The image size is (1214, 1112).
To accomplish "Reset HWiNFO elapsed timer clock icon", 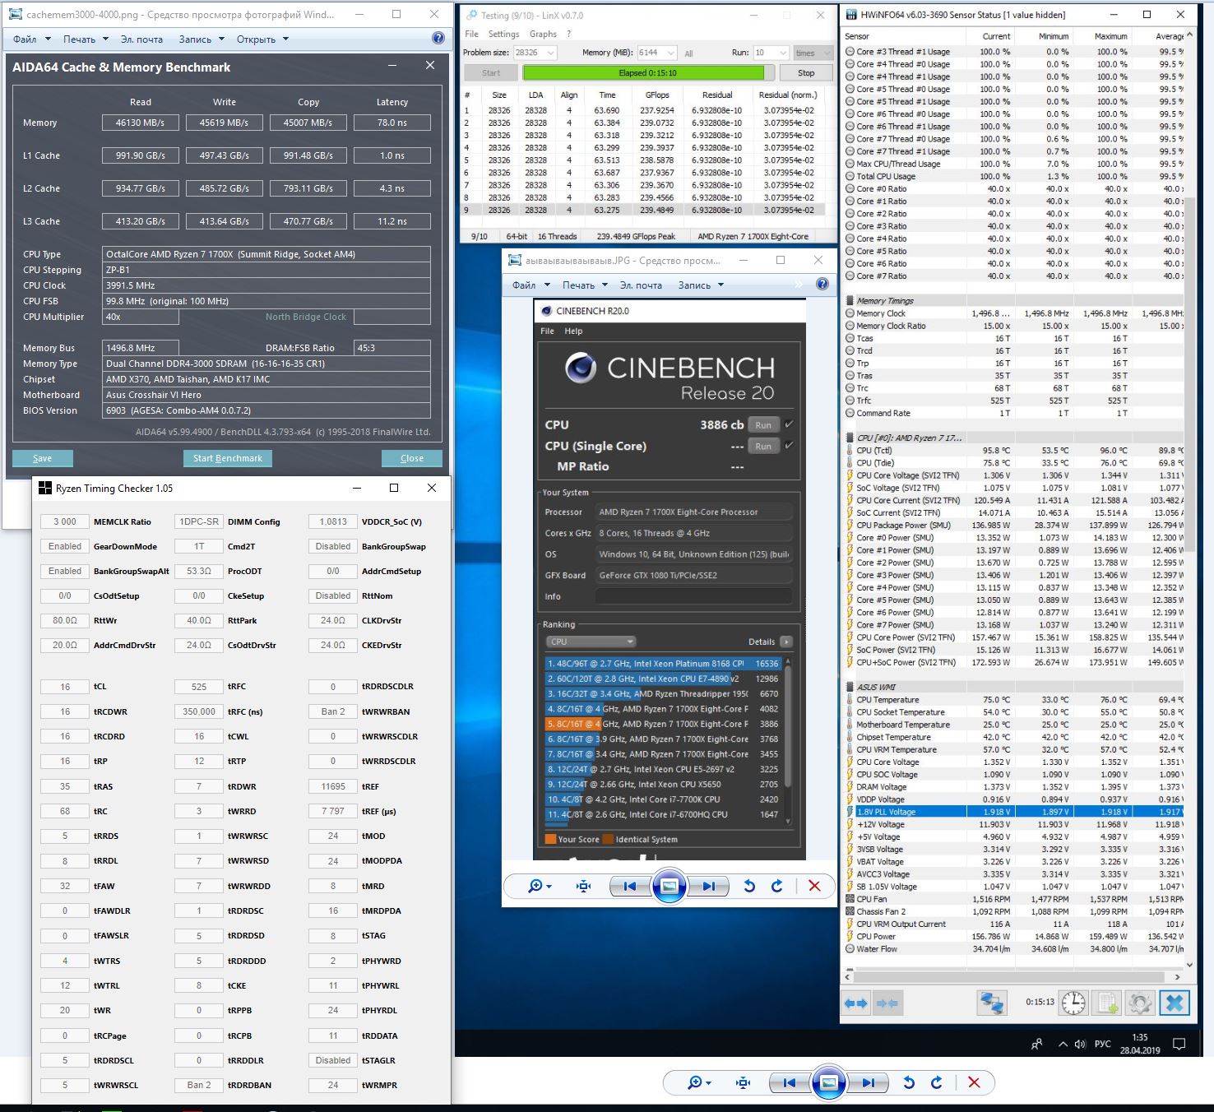I will tap(1073, 1003).
